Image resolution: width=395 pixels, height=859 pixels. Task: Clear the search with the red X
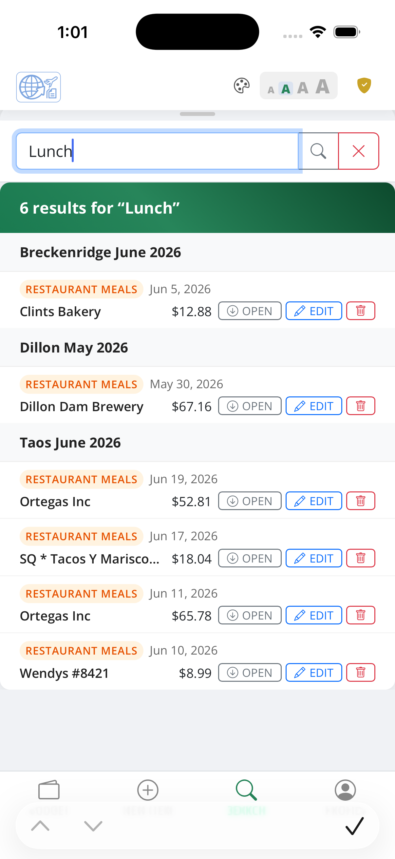[x=359, y=151]
